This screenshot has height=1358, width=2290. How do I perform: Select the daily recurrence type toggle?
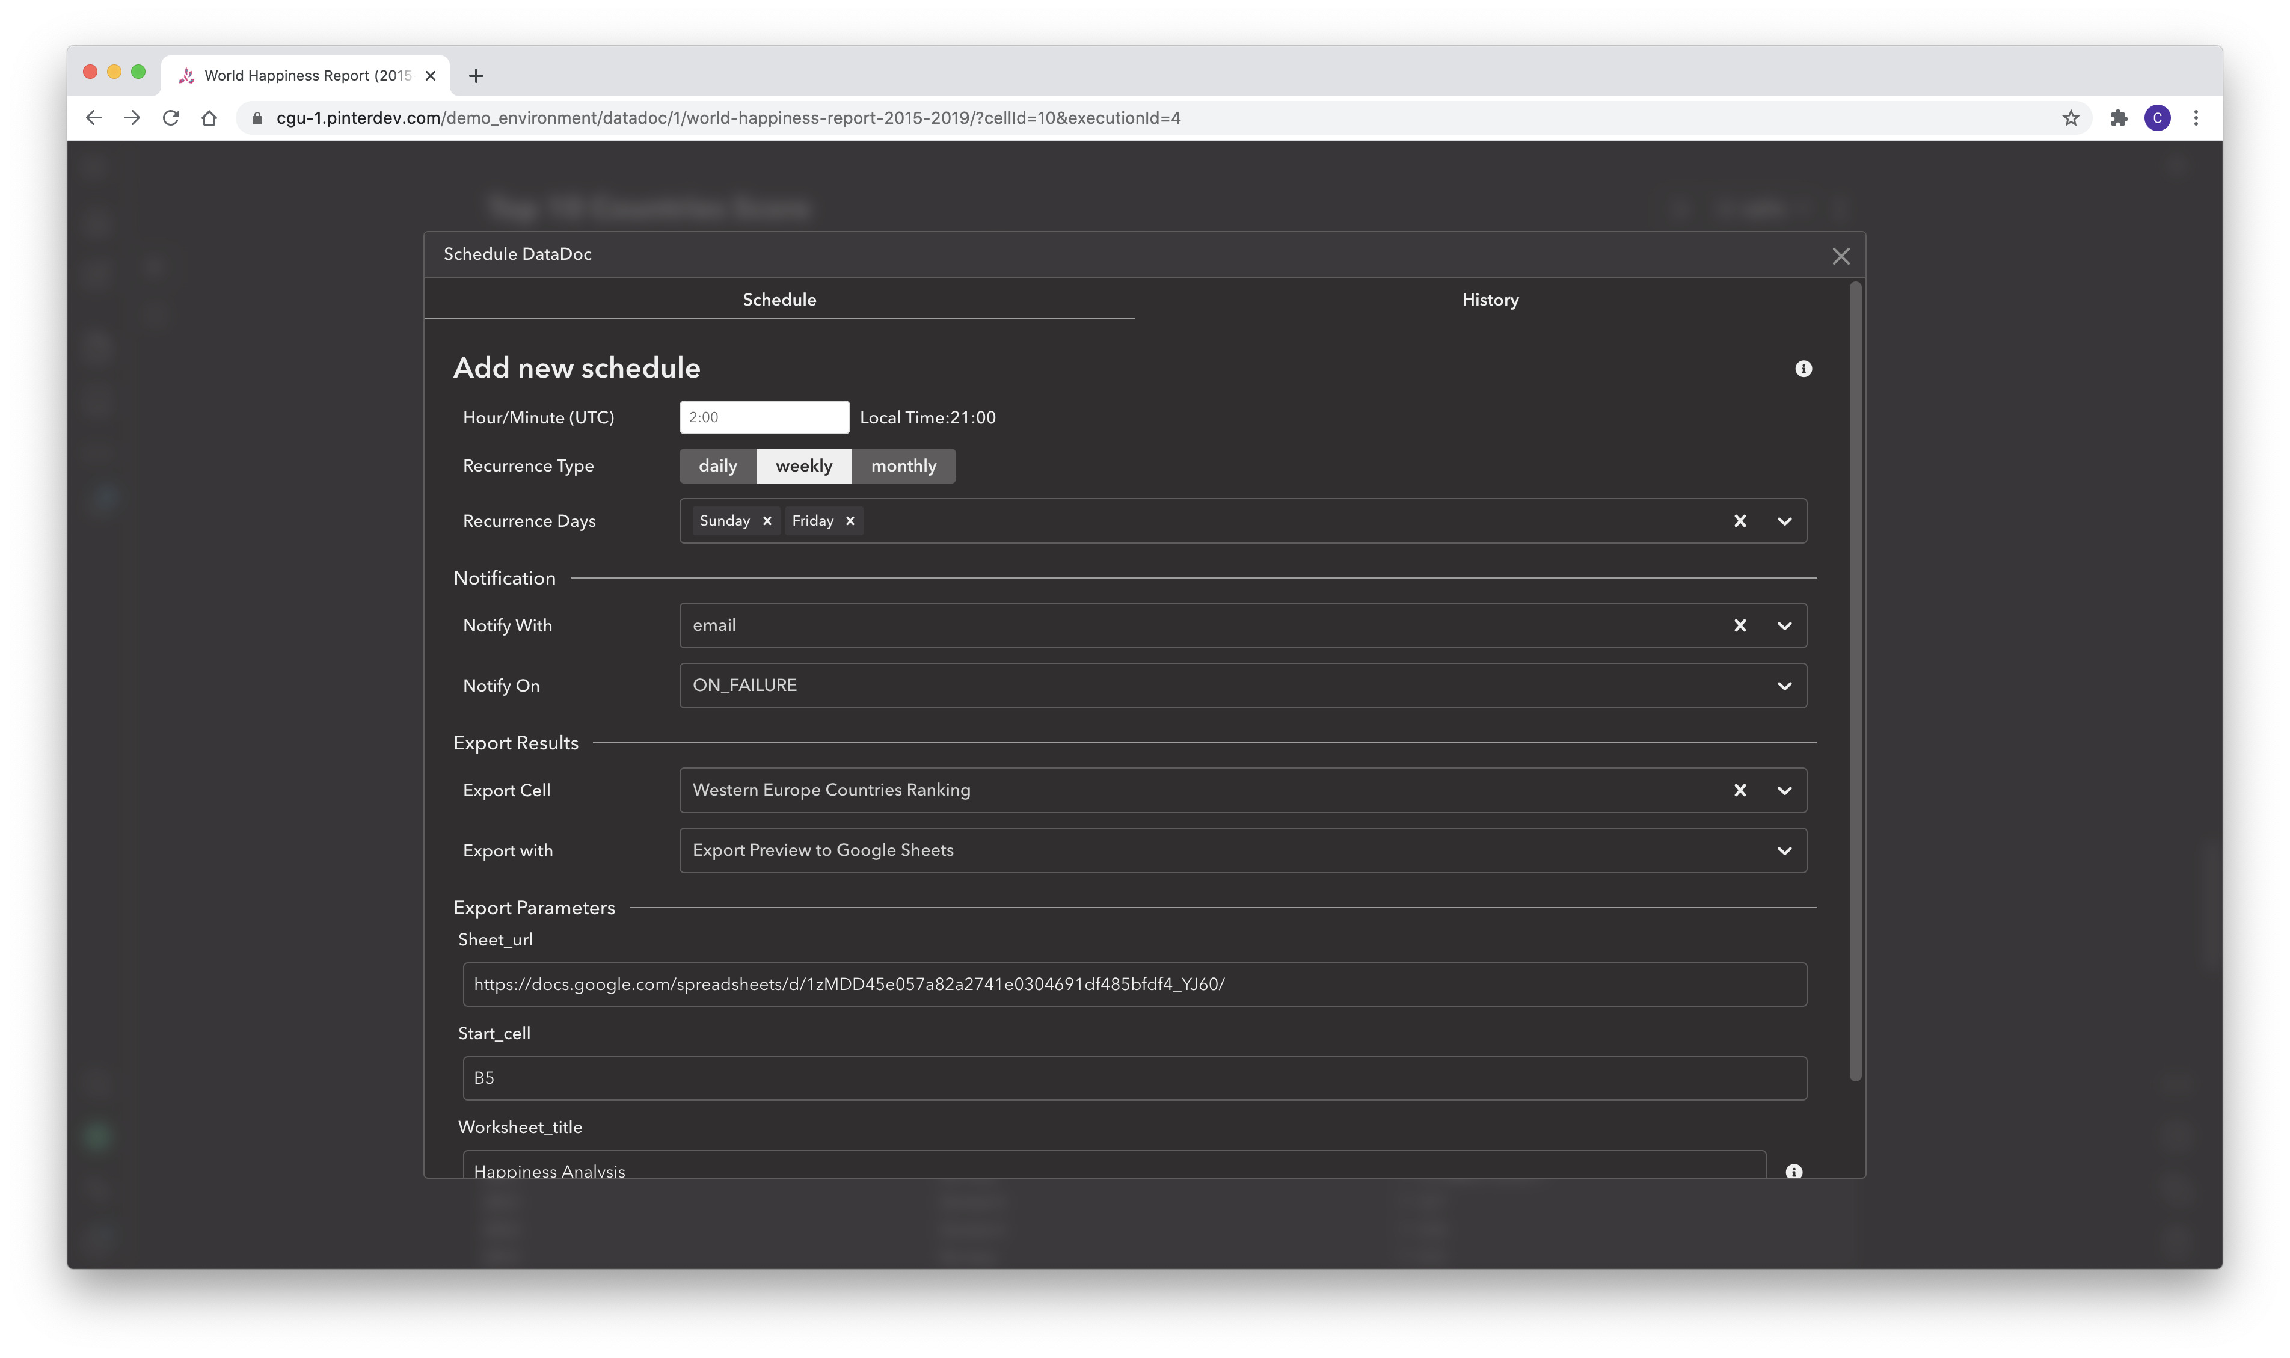[716, 465]
